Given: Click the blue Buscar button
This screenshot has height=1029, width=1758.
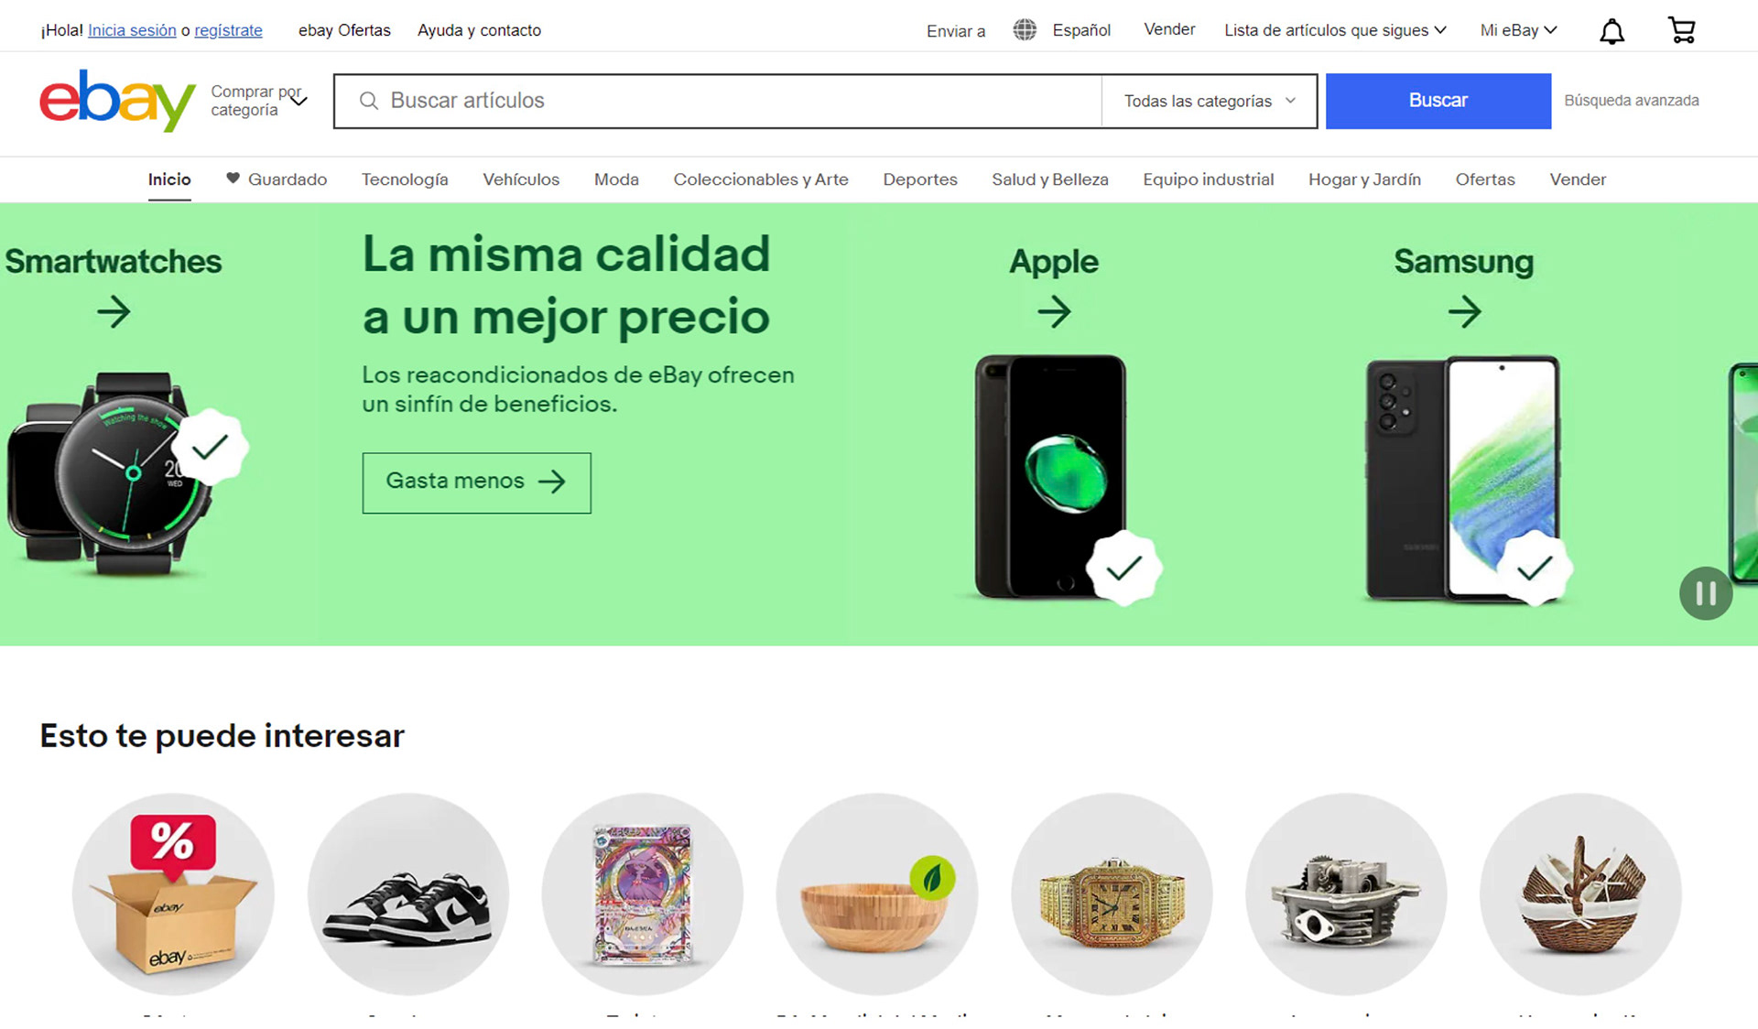Looking at the screenshot, I should click(x=1438, y=101).
